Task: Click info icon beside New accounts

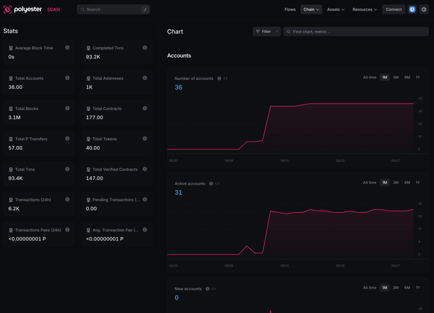Action: [207, 289]
